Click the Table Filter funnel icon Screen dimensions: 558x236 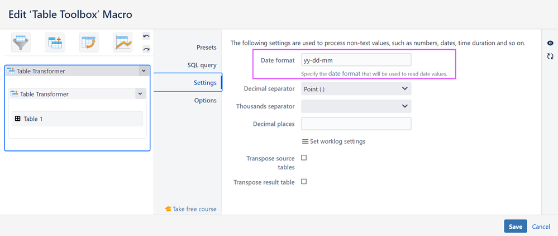[x=21, y=42]
